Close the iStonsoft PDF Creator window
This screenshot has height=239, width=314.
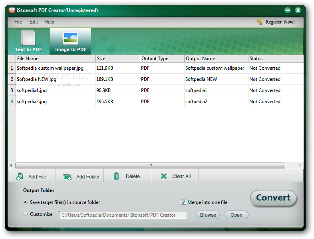(298, 10)
